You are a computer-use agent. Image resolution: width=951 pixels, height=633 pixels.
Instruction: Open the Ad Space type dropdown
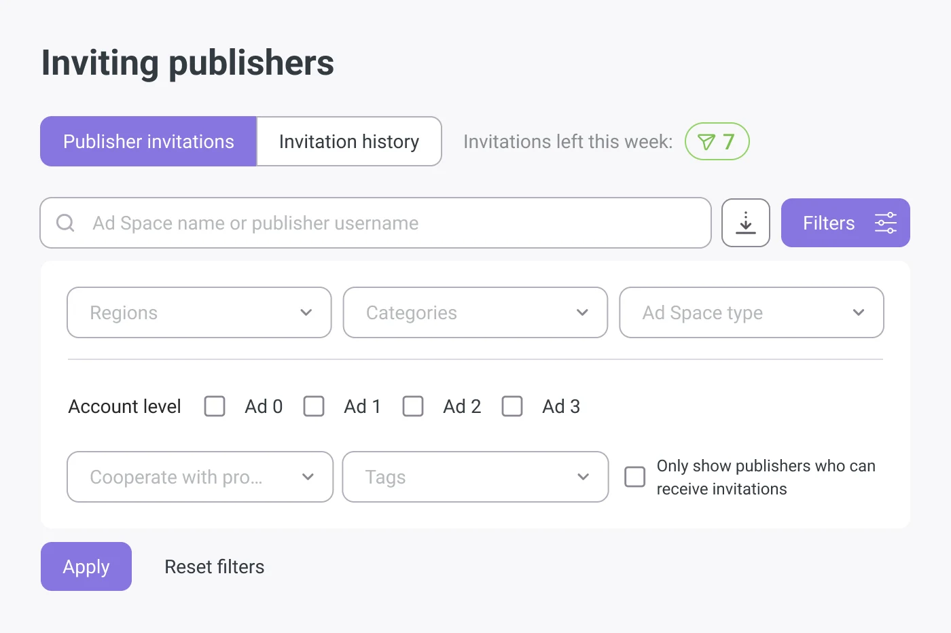751,312
